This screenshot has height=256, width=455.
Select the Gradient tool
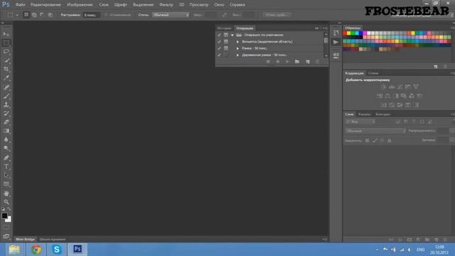pos(6,131)
